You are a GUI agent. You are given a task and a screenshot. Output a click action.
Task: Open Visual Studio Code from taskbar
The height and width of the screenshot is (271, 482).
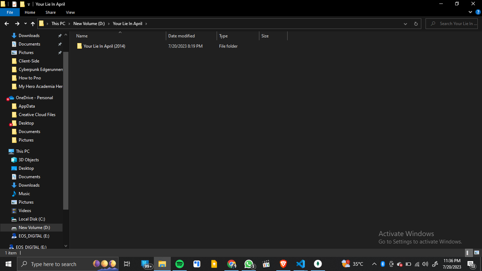click(x=300, y=264)
